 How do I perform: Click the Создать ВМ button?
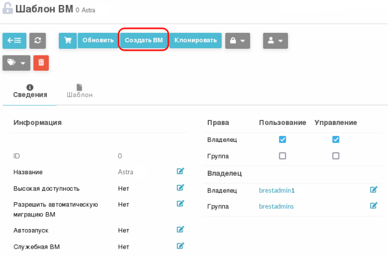tap(143, 41)
